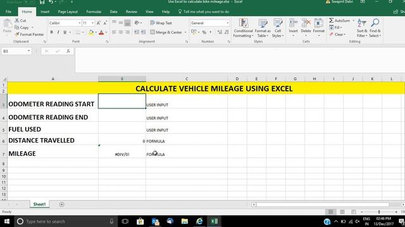Increase indent

click(x=143, y=32)
